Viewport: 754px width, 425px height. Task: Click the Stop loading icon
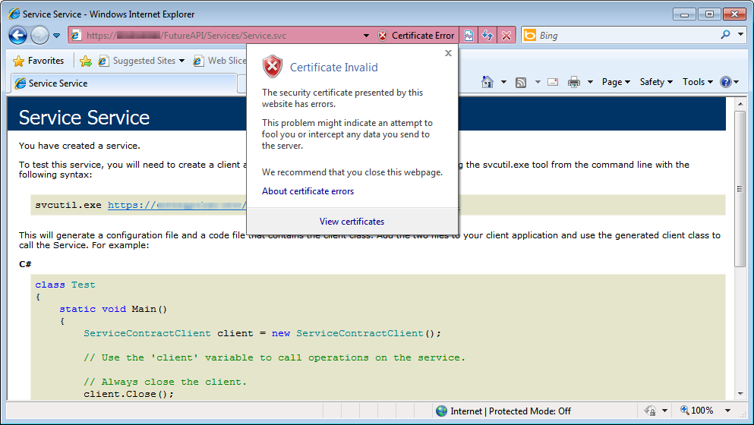click(x=506, y=36)
